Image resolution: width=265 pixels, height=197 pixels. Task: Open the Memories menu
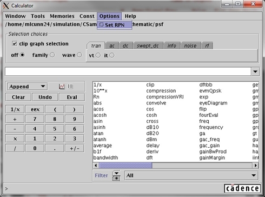(x=62, y=16)
